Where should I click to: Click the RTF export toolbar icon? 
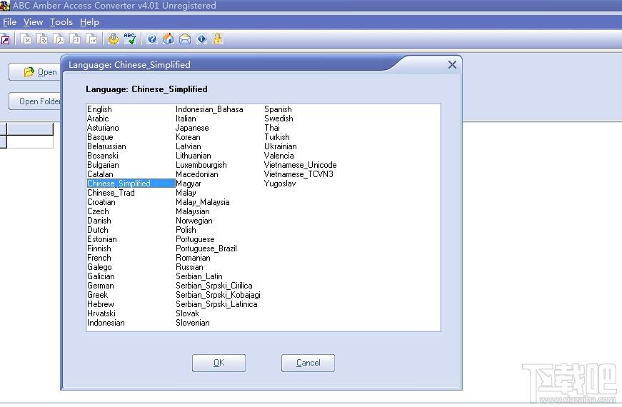point(91,39)
